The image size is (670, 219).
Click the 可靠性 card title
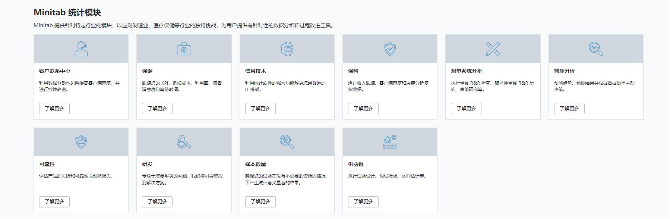[x=47, y=164]
